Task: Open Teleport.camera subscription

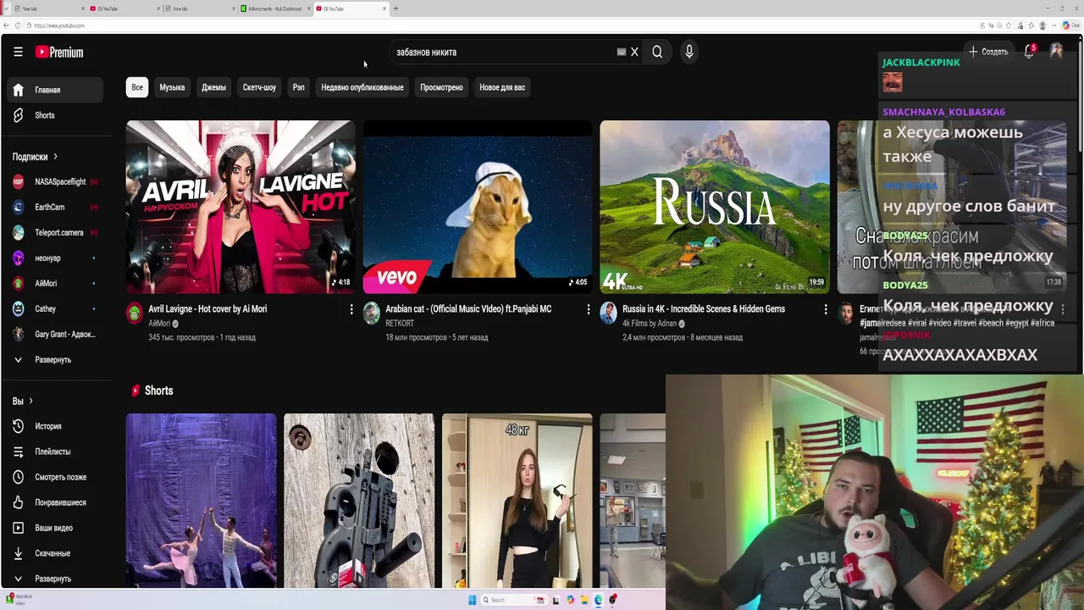Action: point(54,232)
